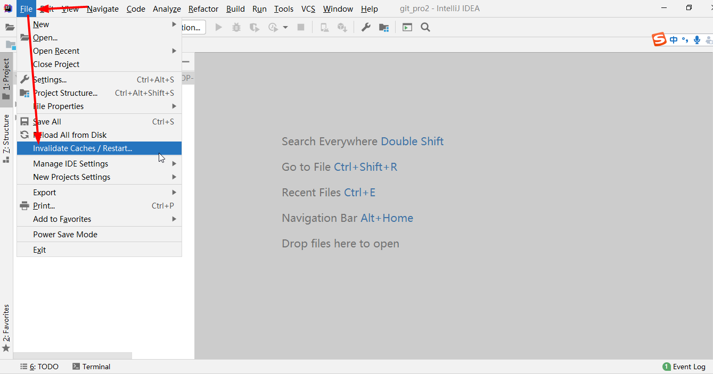Click the Terminal icon in the bottom bar
The width and height of the screenshot is (713, 374).
point(76,367)
